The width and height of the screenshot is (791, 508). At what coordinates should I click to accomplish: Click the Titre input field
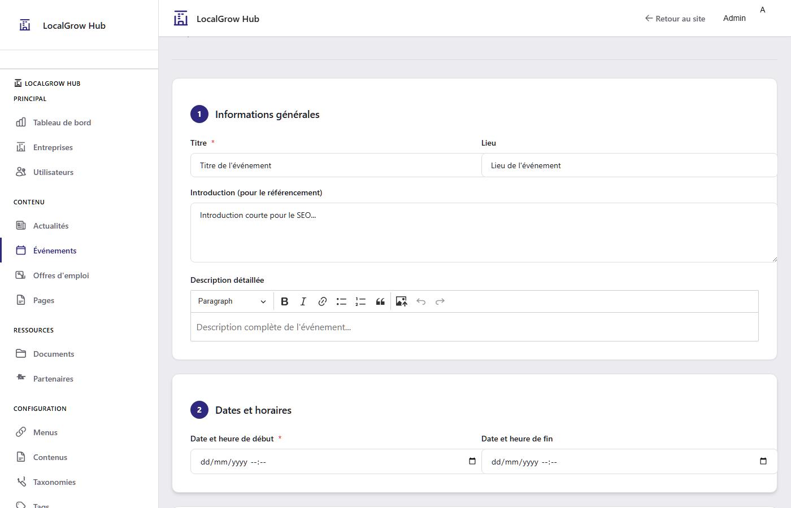[x=336, y=165]
